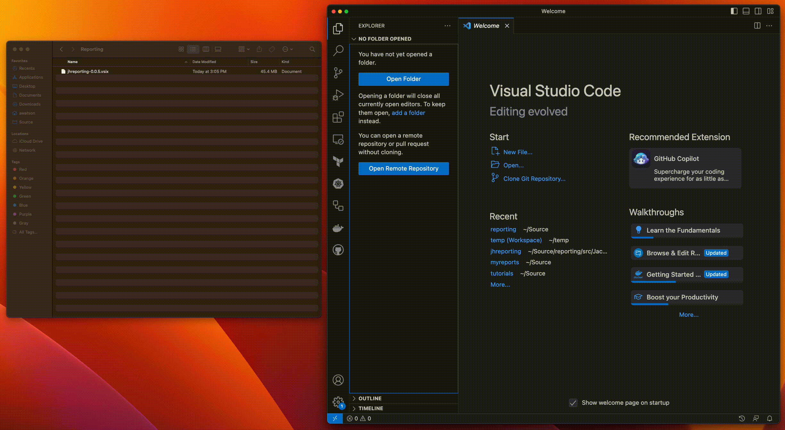Open the Extensions view
This screenshot has height=430, width=785.
click(338, 117)
